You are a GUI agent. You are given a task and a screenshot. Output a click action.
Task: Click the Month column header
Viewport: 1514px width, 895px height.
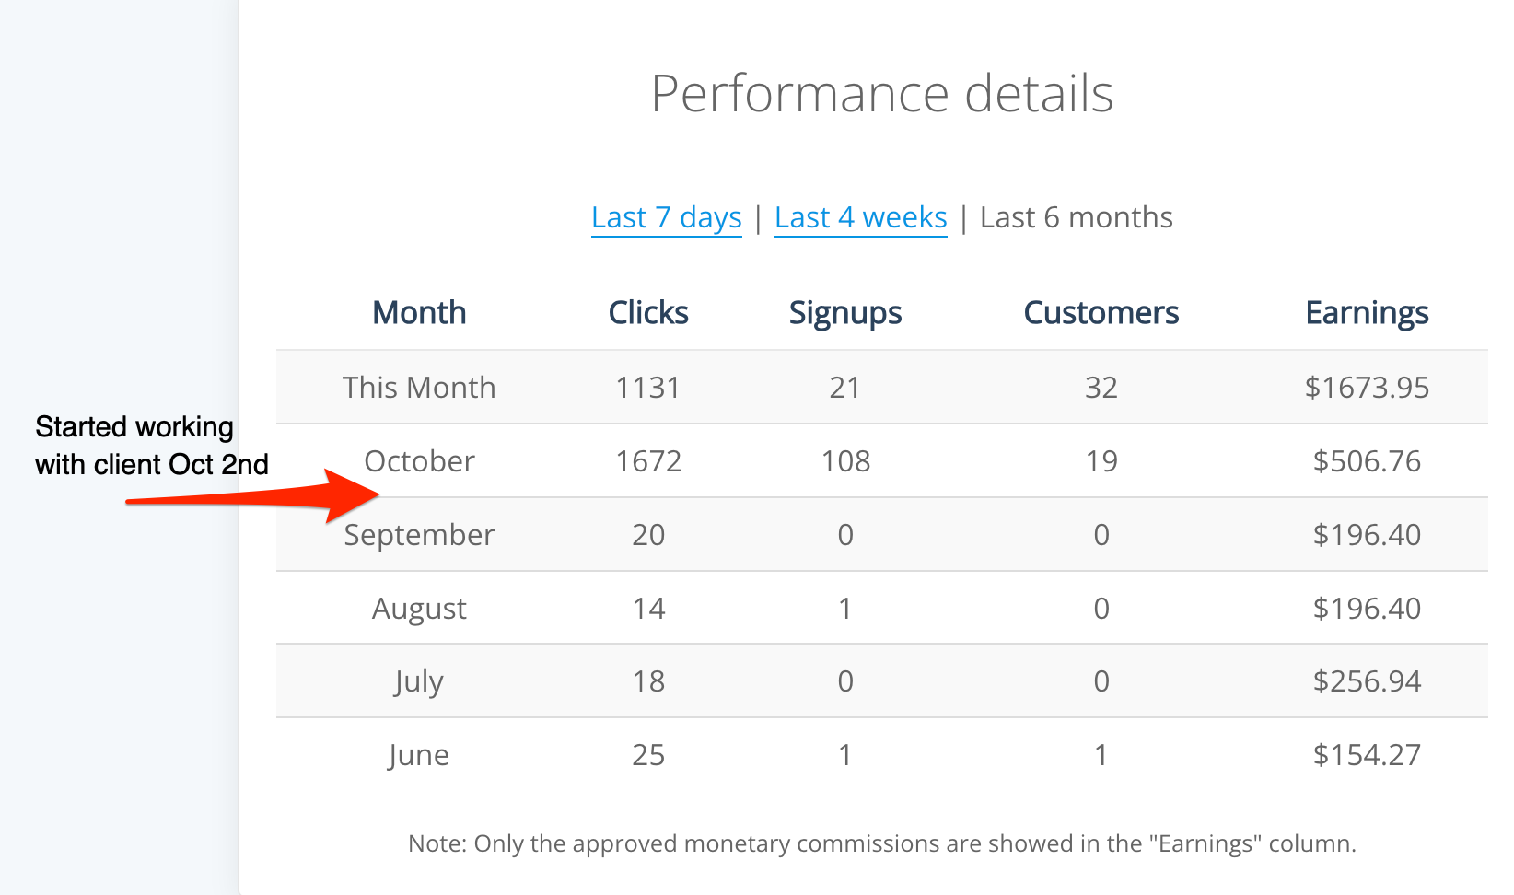tap(419, 313)
